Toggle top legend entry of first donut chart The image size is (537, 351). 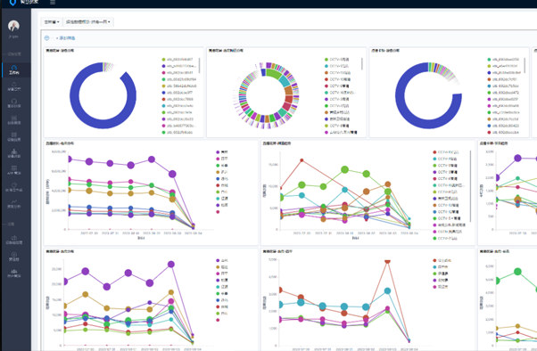178,59
